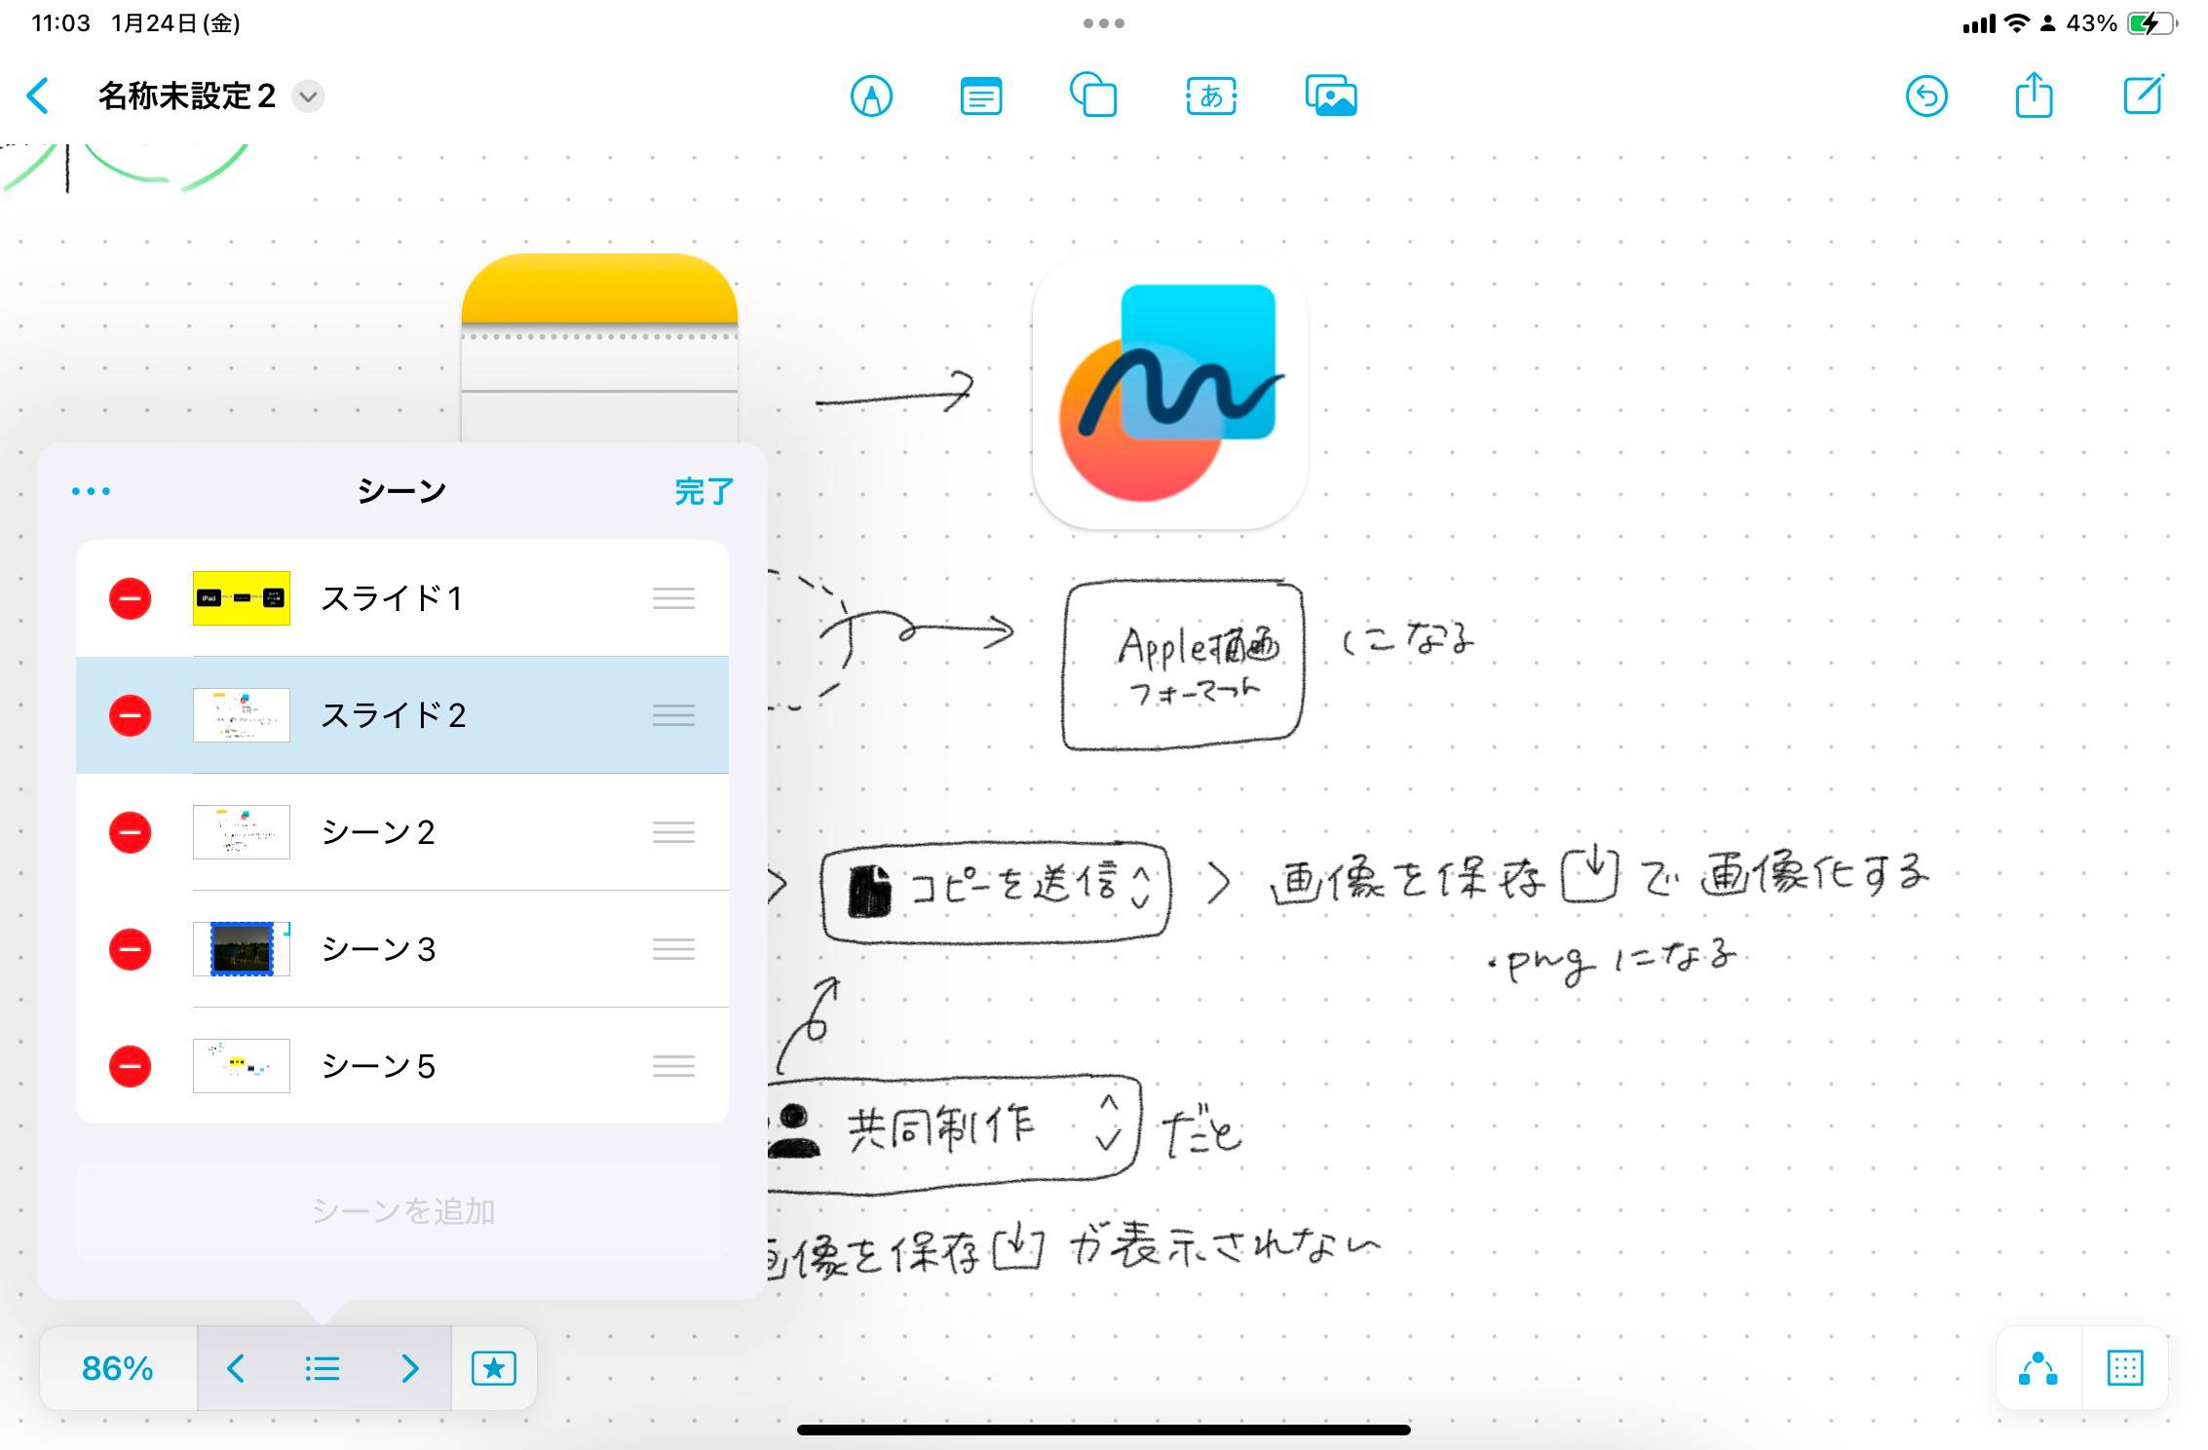Go back to the boards list
2208x1450 pixels.
point(38,96)
